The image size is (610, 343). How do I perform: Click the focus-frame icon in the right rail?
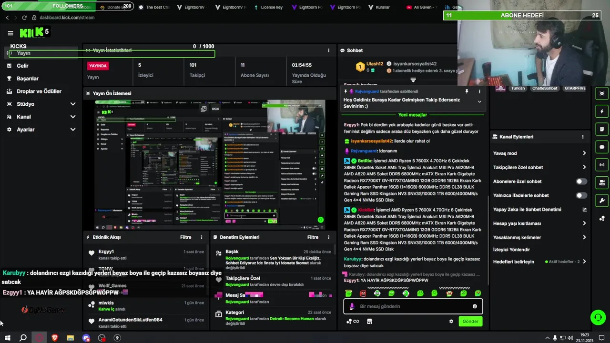(602, 93)
